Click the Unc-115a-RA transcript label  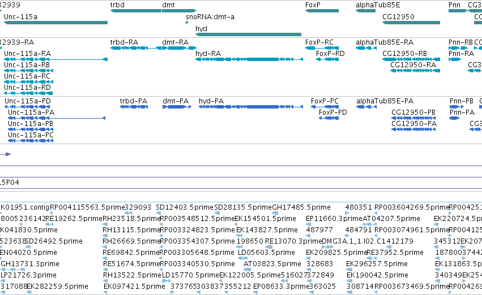pyautogui.click(x=27, y=54)
